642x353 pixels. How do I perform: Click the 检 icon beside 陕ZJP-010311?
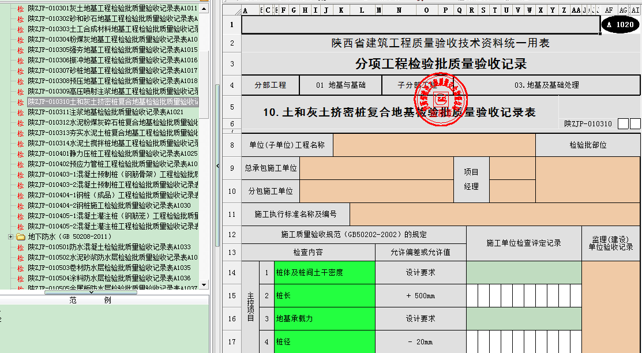point(21,112)
